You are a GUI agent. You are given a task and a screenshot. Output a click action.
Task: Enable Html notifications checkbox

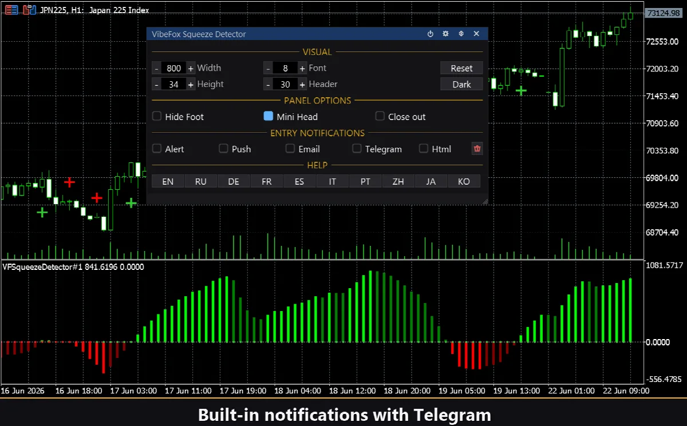tap(424, 149)
